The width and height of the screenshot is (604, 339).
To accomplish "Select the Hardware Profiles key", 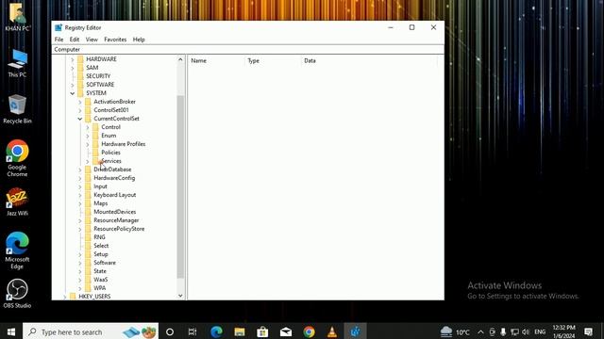I will [124, 144].
